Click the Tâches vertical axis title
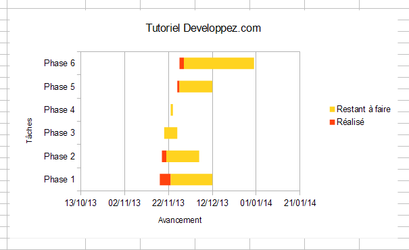 point(29,130)
